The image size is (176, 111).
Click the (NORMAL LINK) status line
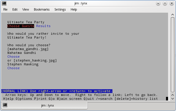click(x=57, y=91)
